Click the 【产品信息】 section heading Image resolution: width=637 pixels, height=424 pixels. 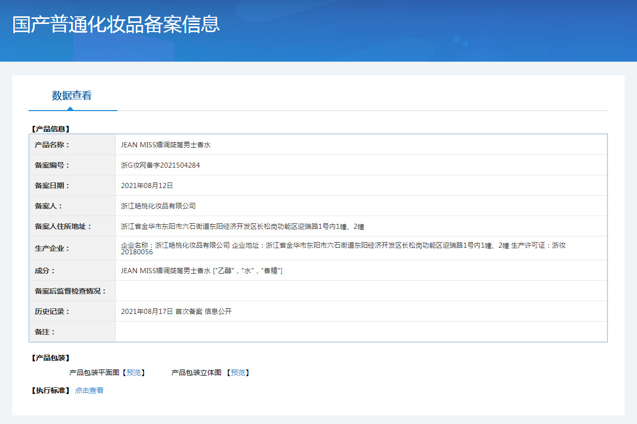(51, 129)
